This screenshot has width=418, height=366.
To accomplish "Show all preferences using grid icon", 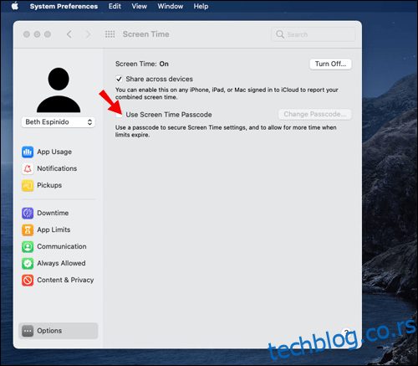I will point(110,34).
